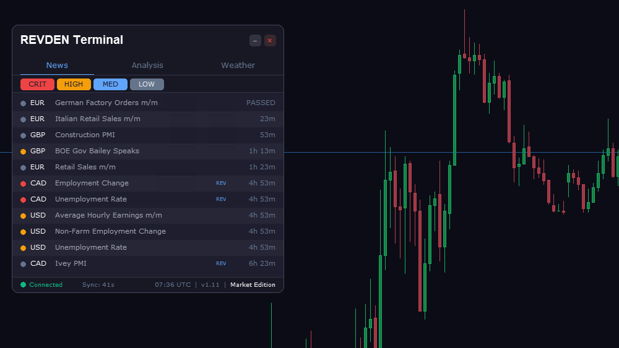Select CAD Employment Change event

(x=148, y=183)
